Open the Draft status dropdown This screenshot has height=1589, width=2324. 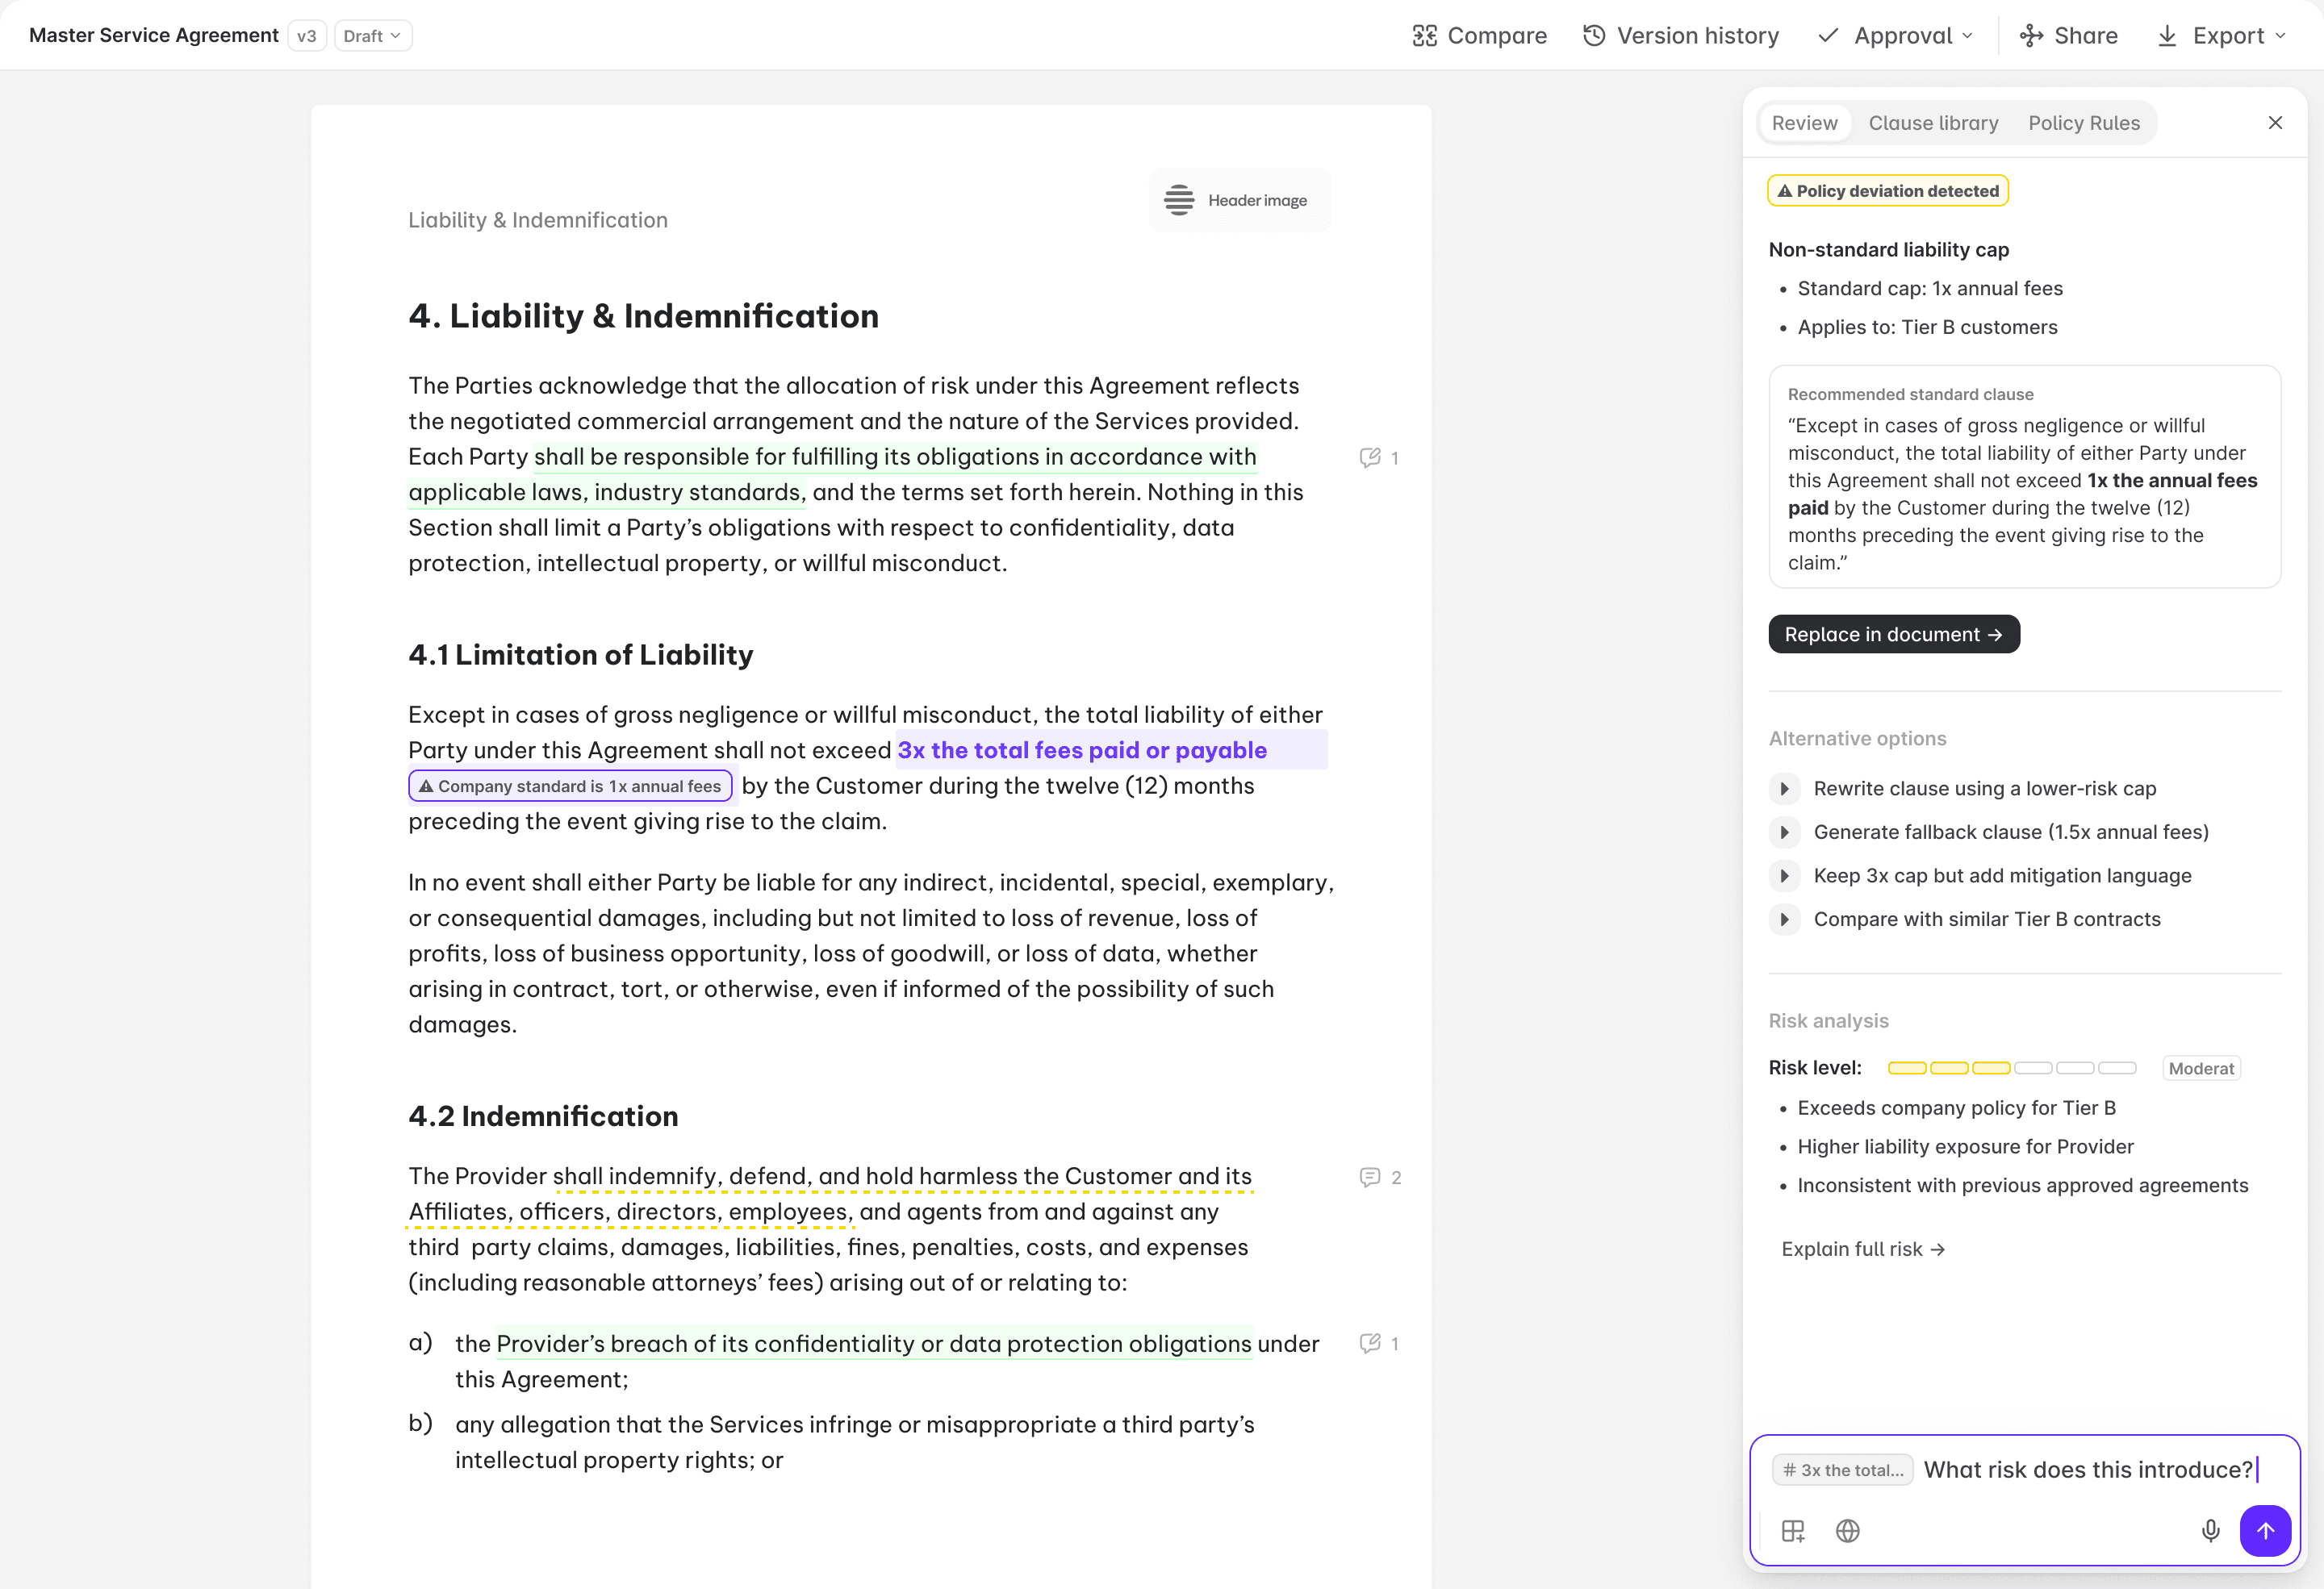click(x=372, y=36)
